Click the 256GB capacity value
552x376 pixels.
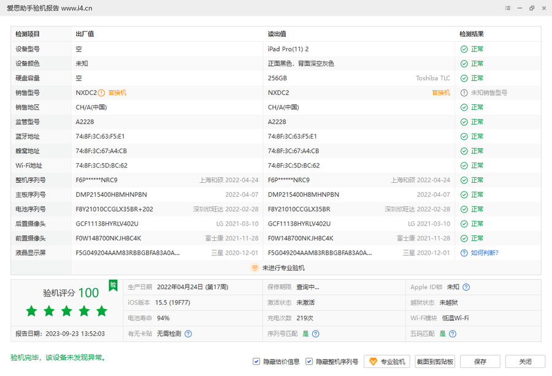(x=277, y=78)
